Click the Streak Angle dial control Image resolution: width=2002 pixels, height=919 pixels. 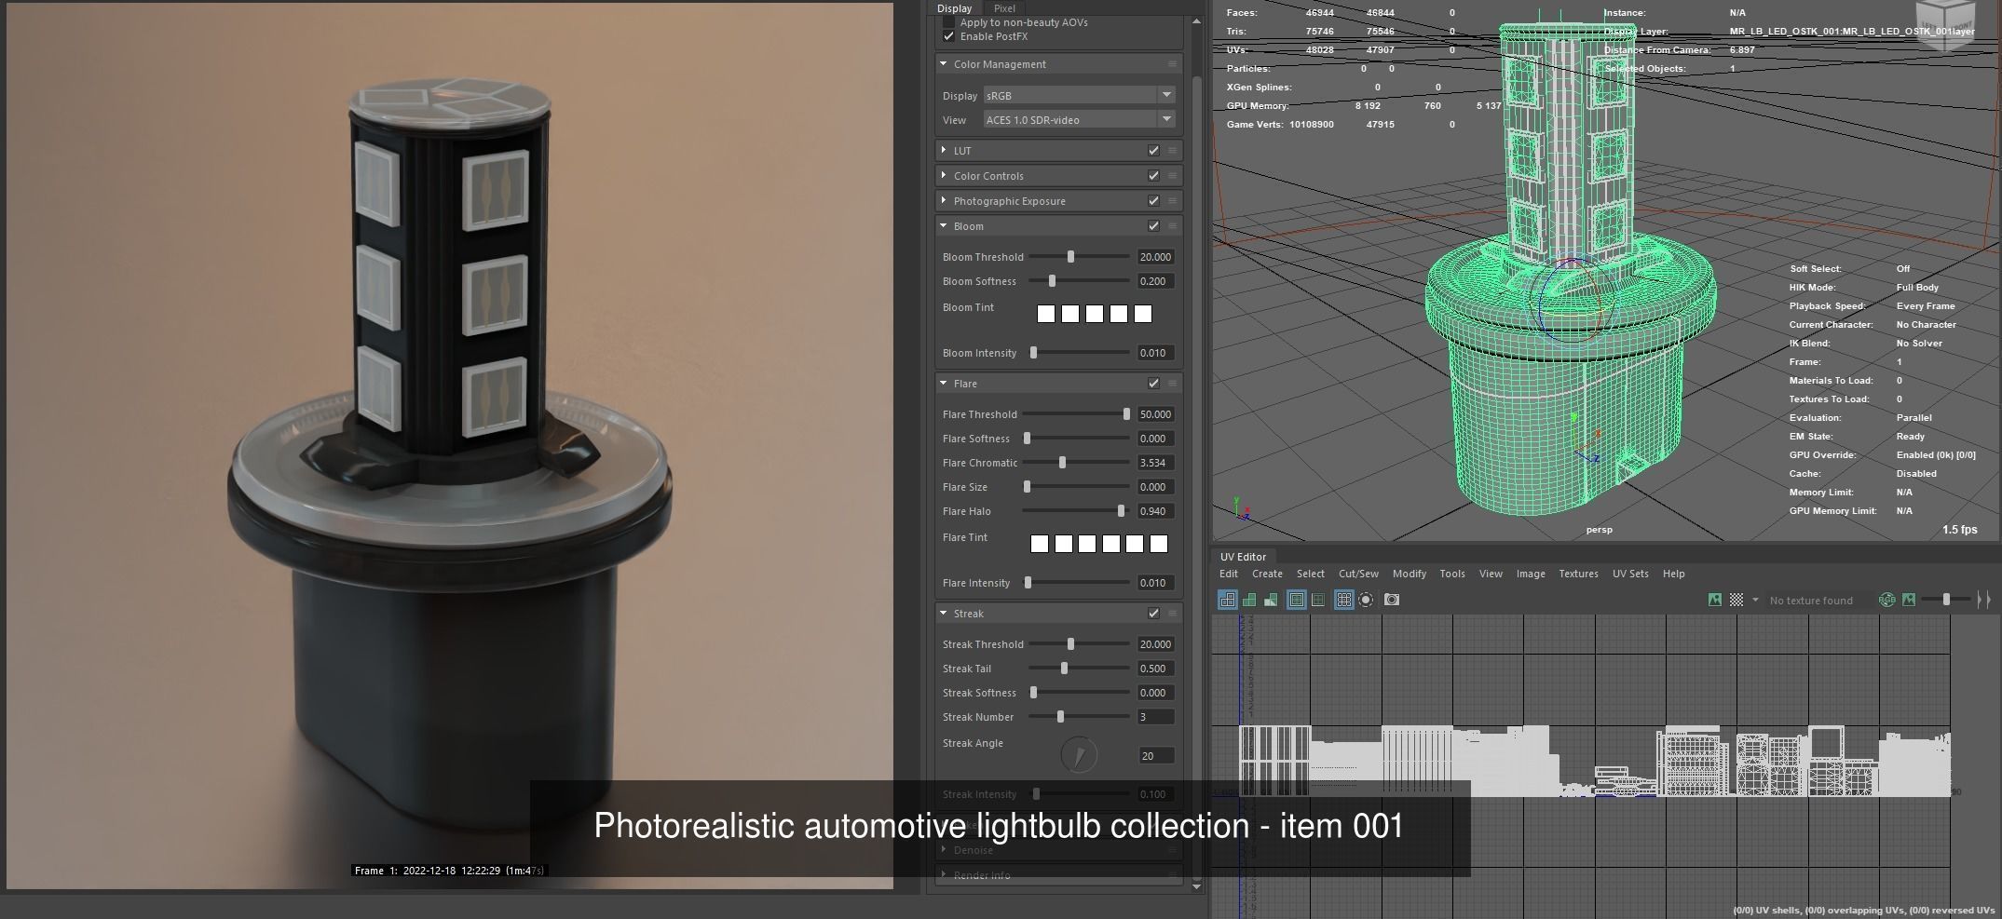coord(1079,755)
